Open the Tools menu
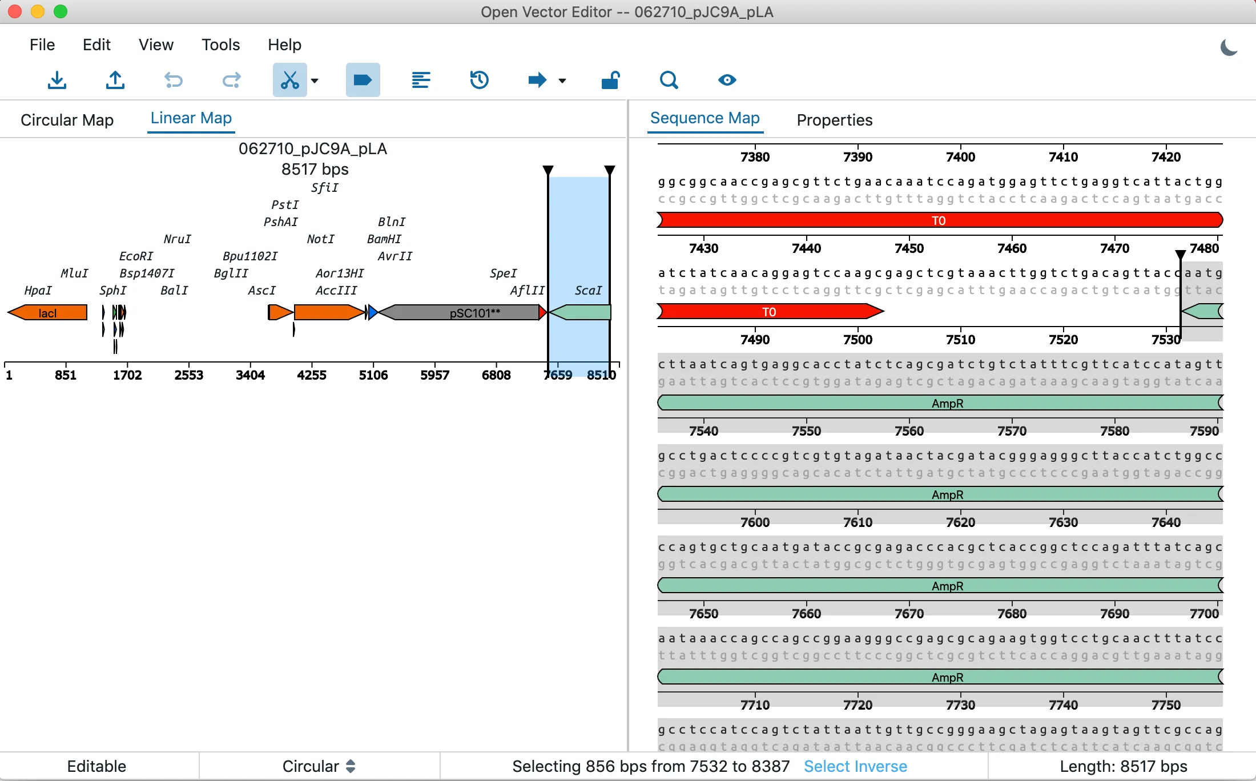The image size is (1256, 781). 220,45
